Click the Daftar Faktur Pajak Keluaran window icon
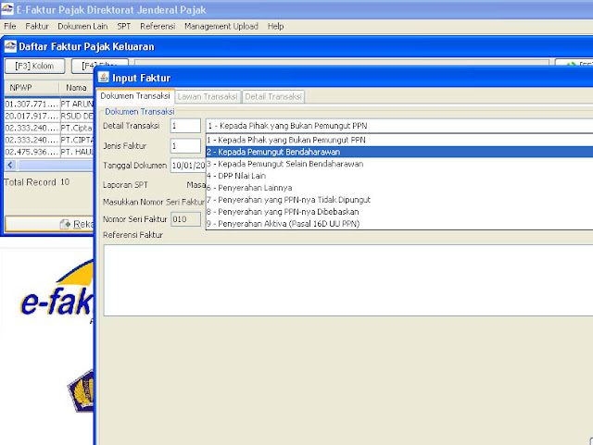Viewport: 593px width, 445px height. coord(10,46)
